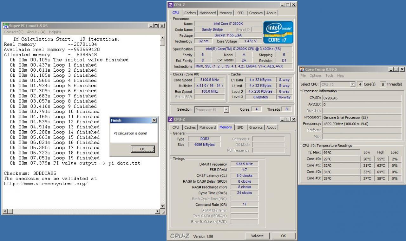Image resolution: width=406 pixels, height=241 pixels.
Task: Click the CPU-Z icon in the top CPU-Z window title bar
Action: pyautogui.click(x=171, y=5)
